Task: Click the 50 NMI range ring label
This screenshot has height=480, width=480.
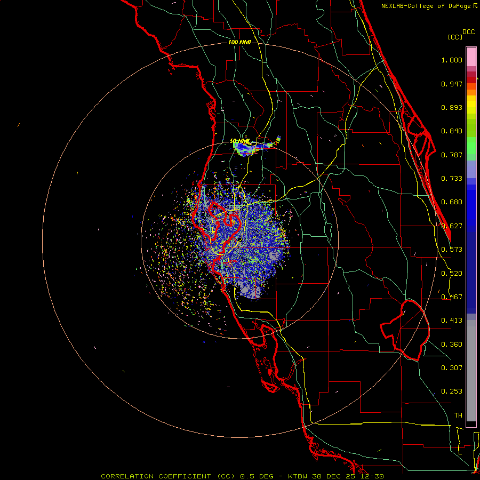Action: coord(239,141)
